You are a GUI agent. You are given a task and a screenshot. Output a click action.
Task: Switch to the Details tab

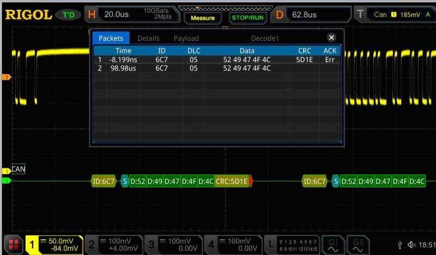148,38
